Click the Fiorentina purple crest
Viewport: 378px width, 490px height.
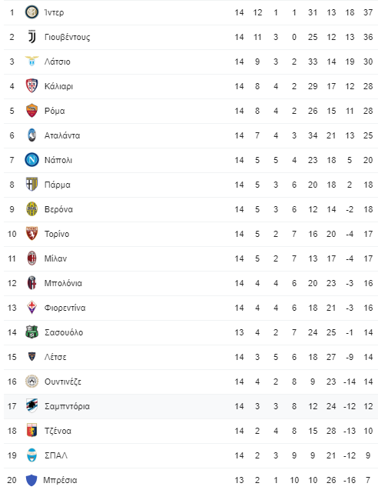pyautogui.click(x=31, y=308)
